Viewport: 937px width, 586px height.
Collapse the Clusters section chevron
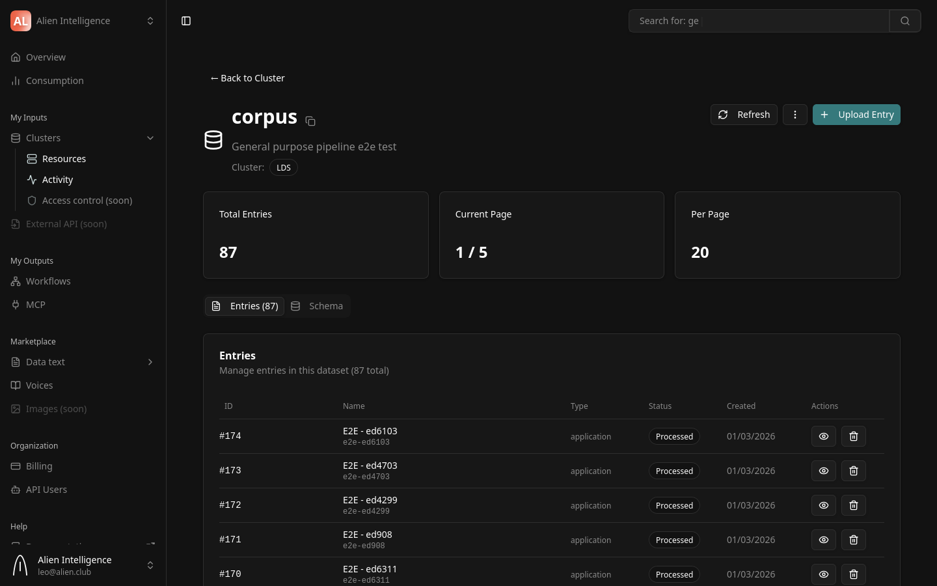[150, 138]
